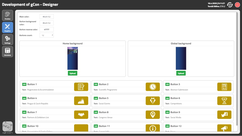Switch to the Settings sidebar tab
This screenshot has width=242, height=136.
pyautogui.click(x=8, y=40)
